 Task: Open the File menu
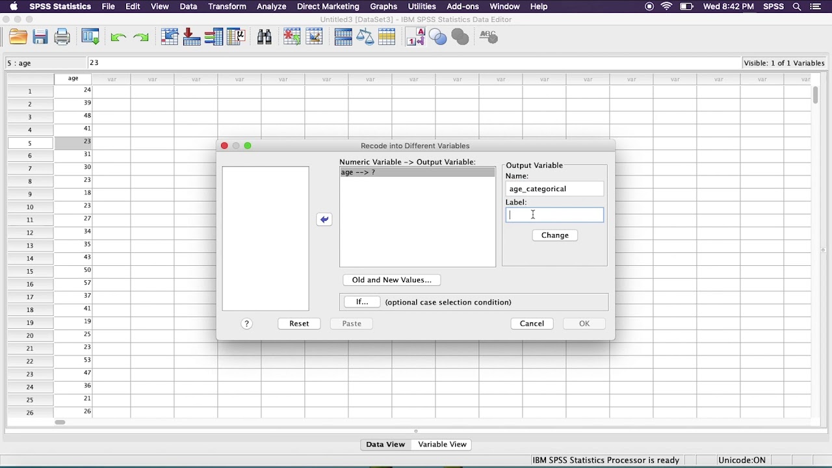pyautogui.click(x=109, y=6)
